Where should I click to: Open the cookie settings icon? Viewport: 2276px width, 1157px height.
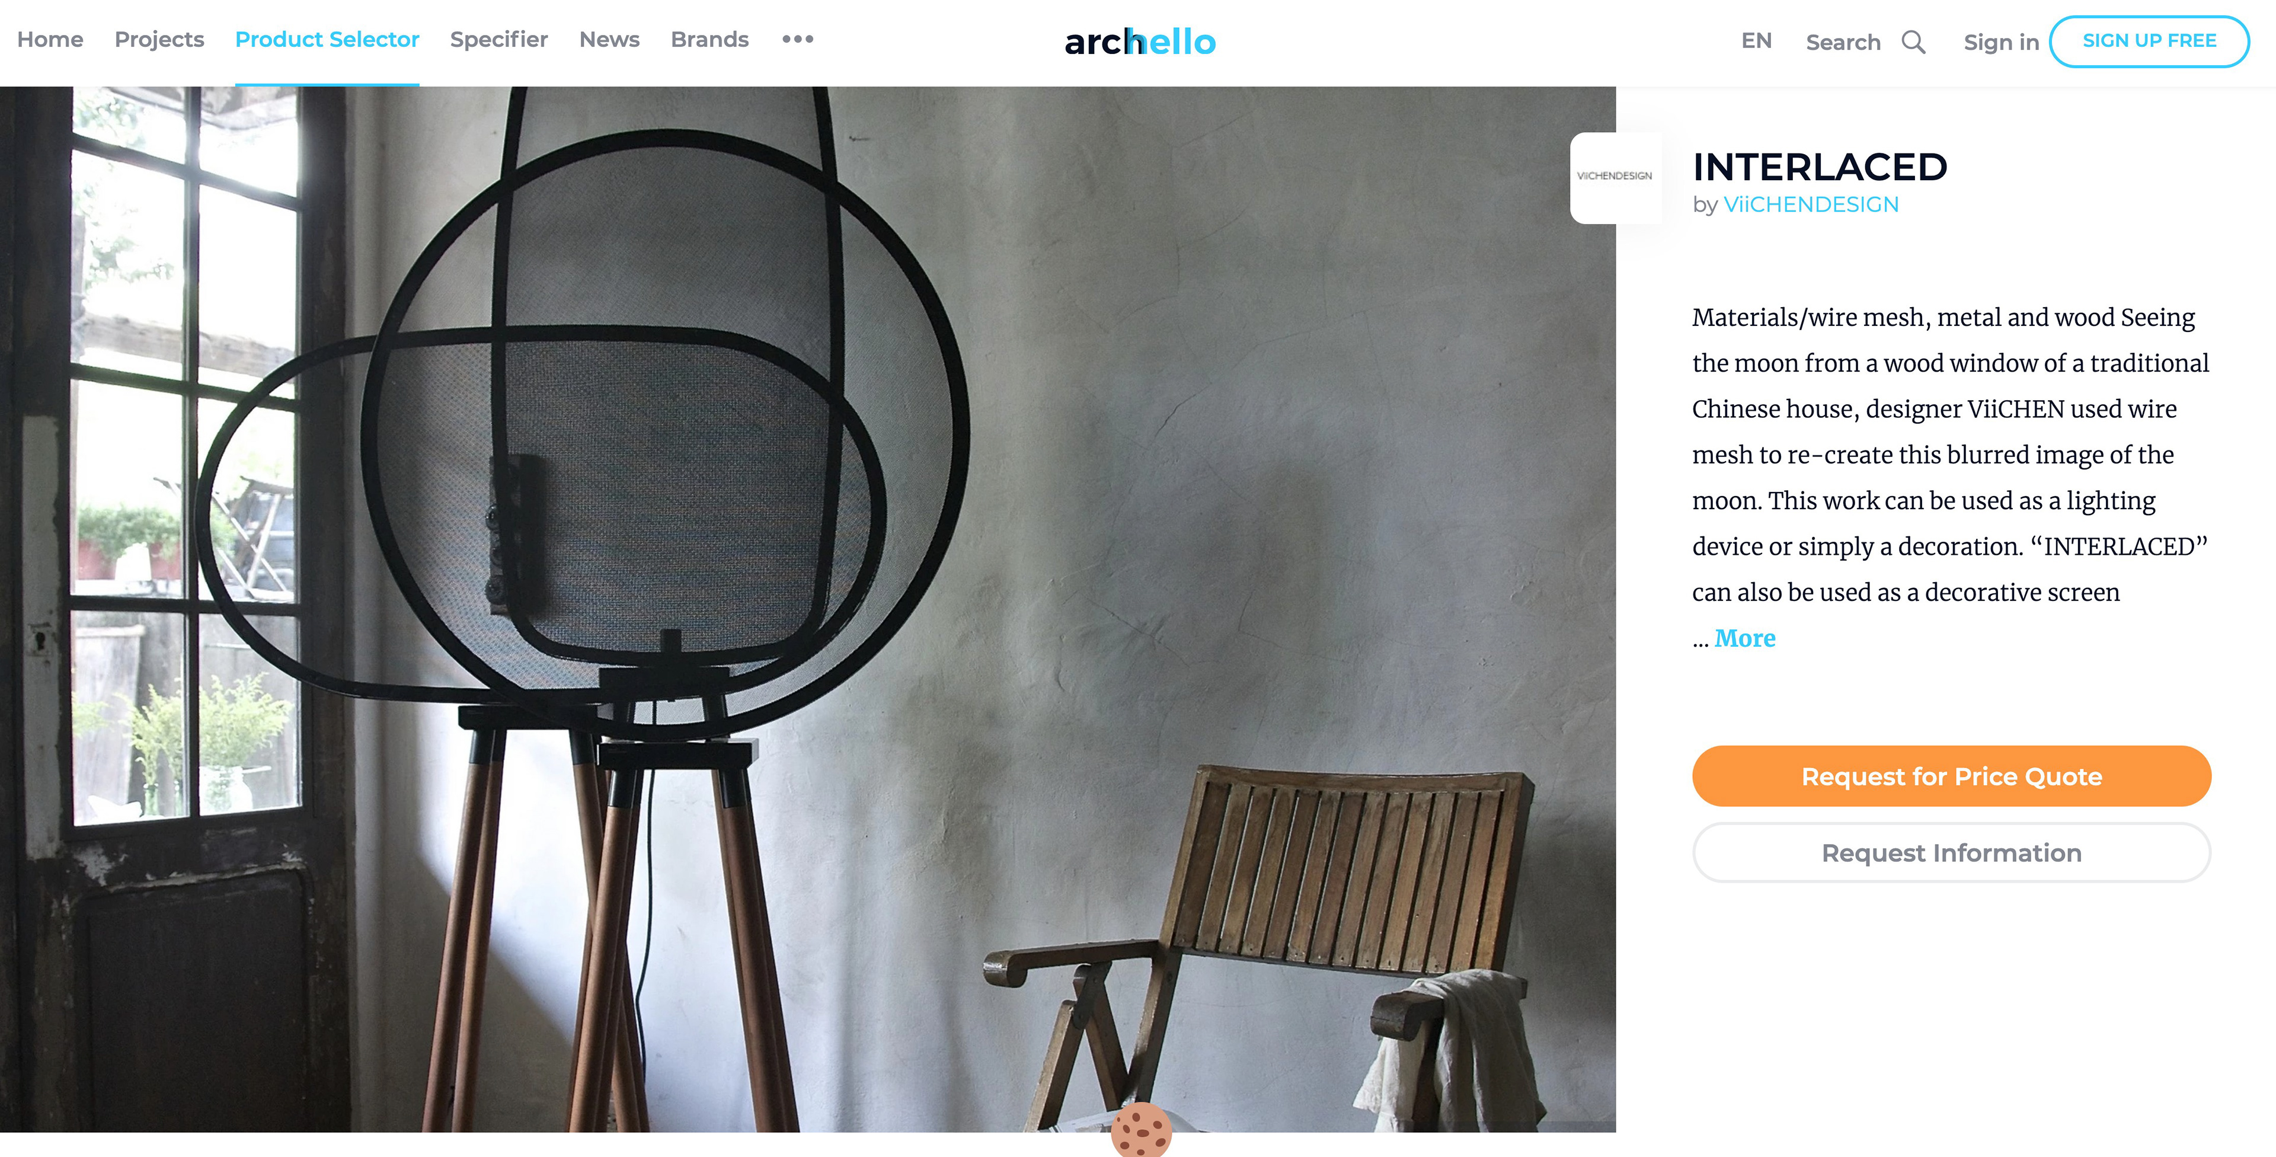[1140, 1129]
